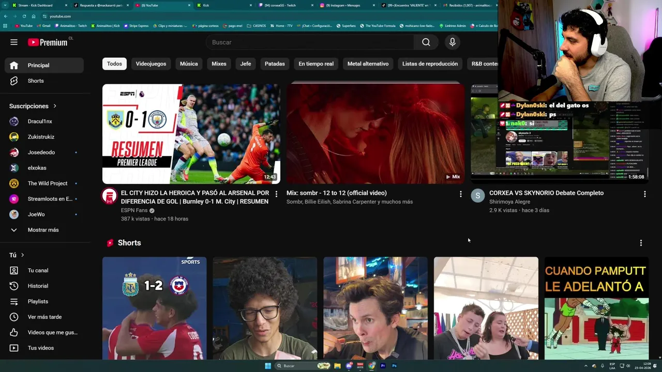
Task: Open the YouTube hamburger guide menu
Action: (14, 42)
